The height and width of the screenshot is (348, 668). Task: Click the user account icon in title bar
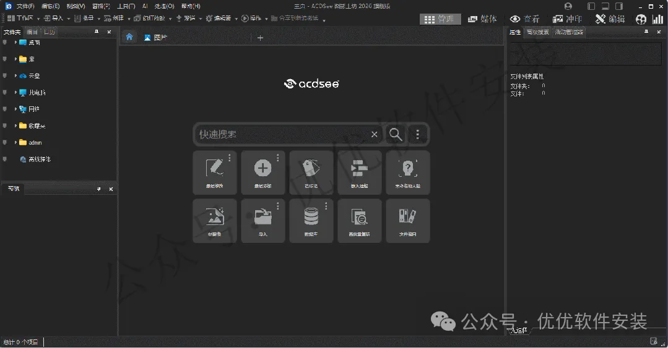click(568, 6)
